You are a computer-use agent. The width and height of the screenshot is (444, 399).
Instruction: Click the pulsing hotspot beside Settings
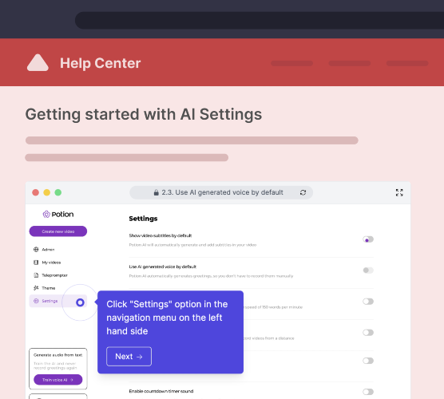click(x=80, y=302)
